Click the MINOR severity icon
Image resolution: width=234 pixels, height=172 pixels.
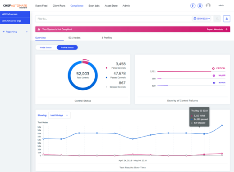tap(214, 83)
